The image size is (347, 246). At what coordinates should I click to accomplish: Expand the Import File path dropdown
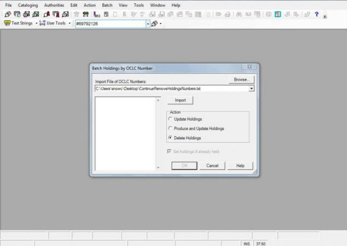[251, 89]
